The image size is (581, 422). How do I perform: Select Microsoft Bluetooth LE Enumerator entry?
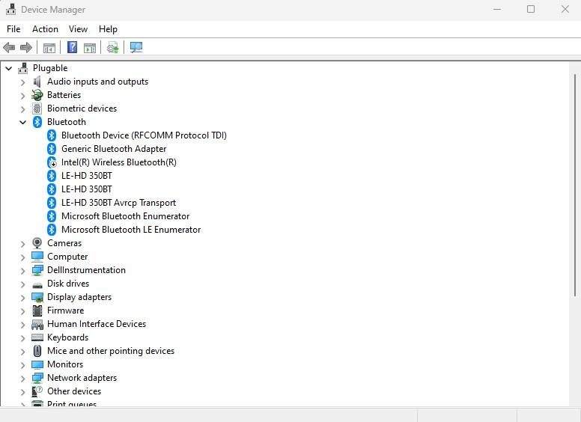coord(131,230)
